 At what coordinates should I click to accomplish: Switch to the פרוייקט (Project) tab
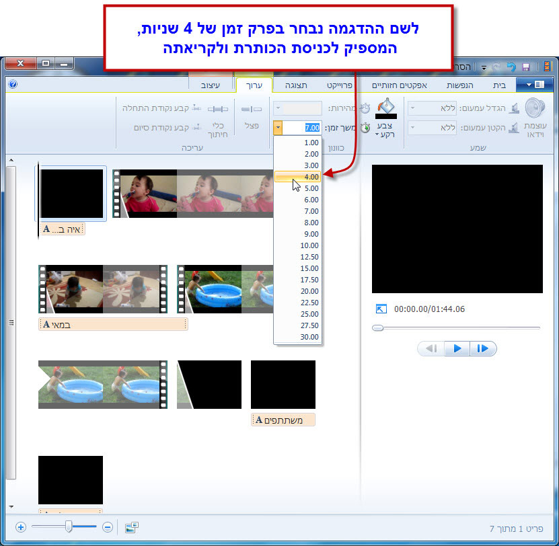tap(340, 85)
